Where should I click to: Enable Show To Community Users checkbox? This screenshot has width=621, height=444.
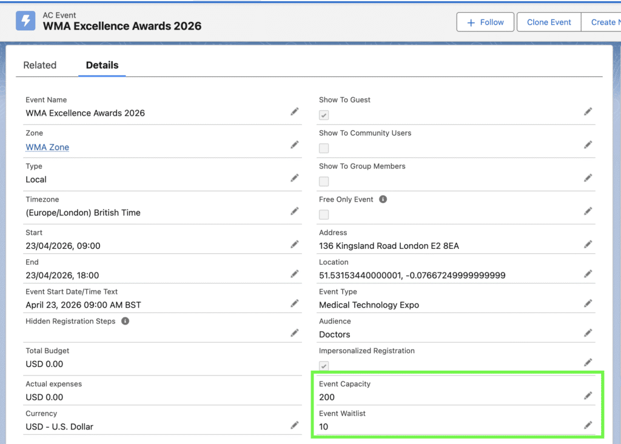click(324, 148)
